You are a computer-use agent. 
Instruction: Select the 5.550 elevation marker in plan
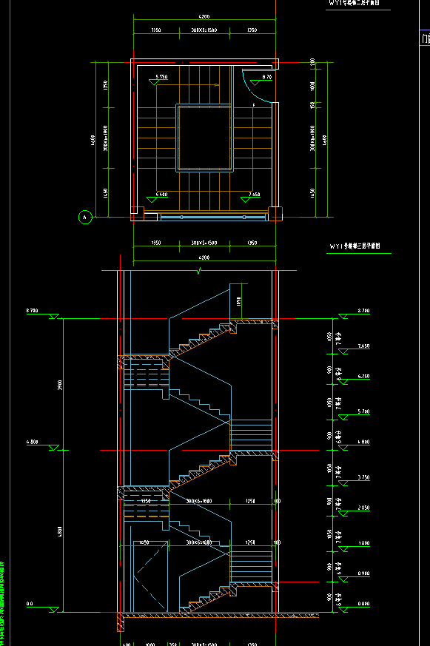(x=158, y=79)
